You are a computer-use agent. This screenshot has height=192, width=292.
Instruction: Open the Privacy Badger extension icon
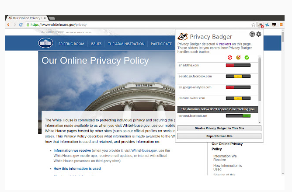[261, 24]
